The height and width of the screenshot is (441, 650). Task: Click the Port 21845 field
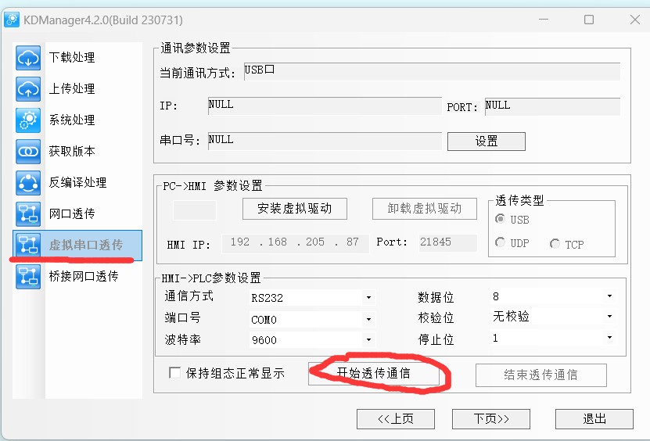coord(447,242)
